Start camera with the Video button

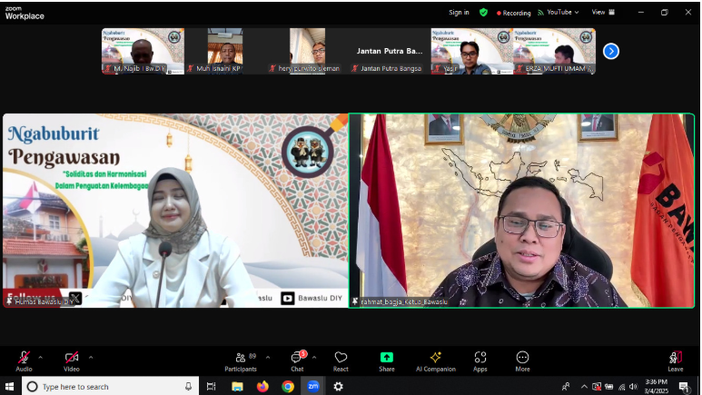[72, 361]
